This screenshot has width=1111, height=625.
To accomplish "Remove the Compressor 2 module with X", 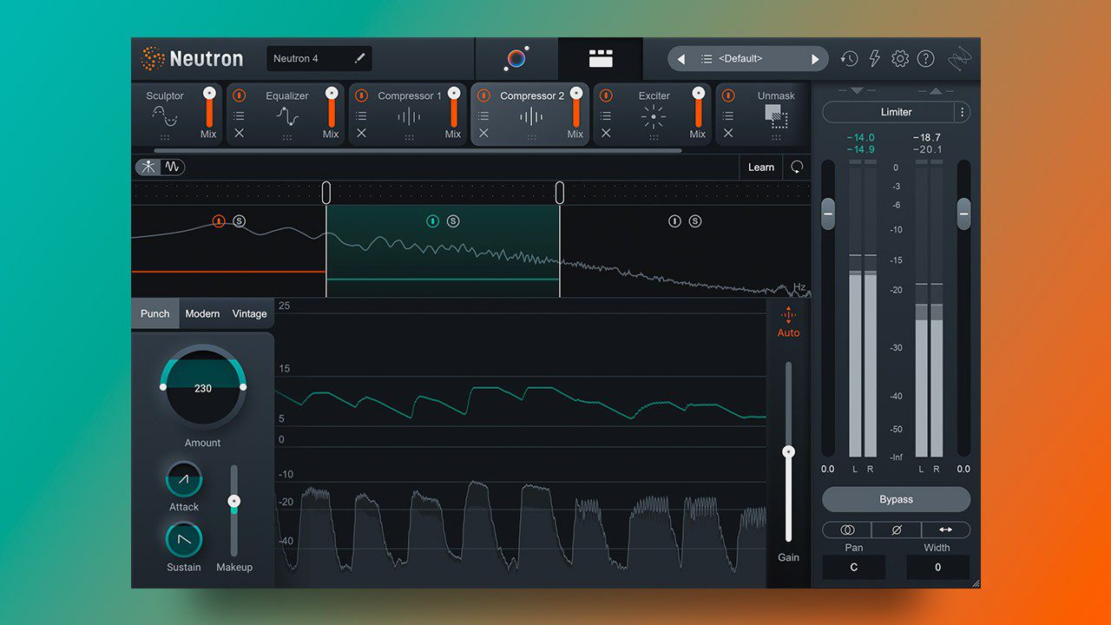I will tap(483, 133).
